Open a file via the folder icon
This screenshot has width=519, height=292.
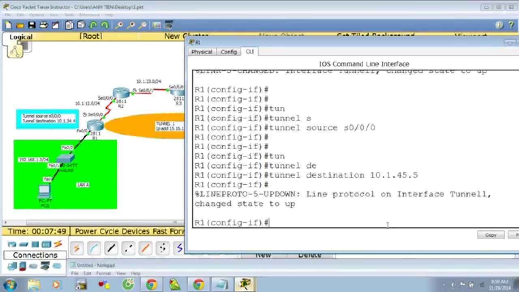pyautogui.click(x=20, y=25)
